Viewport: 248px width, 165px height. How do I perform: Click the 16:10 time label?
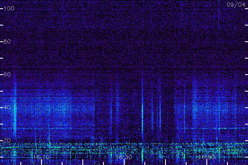[41, 157]
